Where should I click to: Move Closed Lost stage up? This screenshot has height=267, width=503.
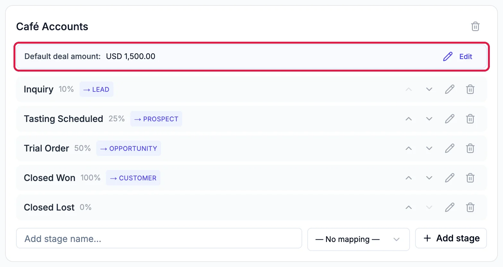tap(409, 207)
